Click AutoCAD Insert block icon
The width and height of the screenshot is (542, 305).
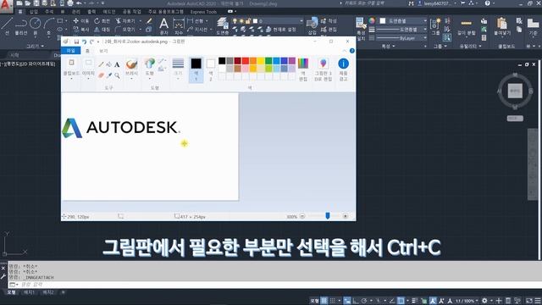[x=312, y=26]
